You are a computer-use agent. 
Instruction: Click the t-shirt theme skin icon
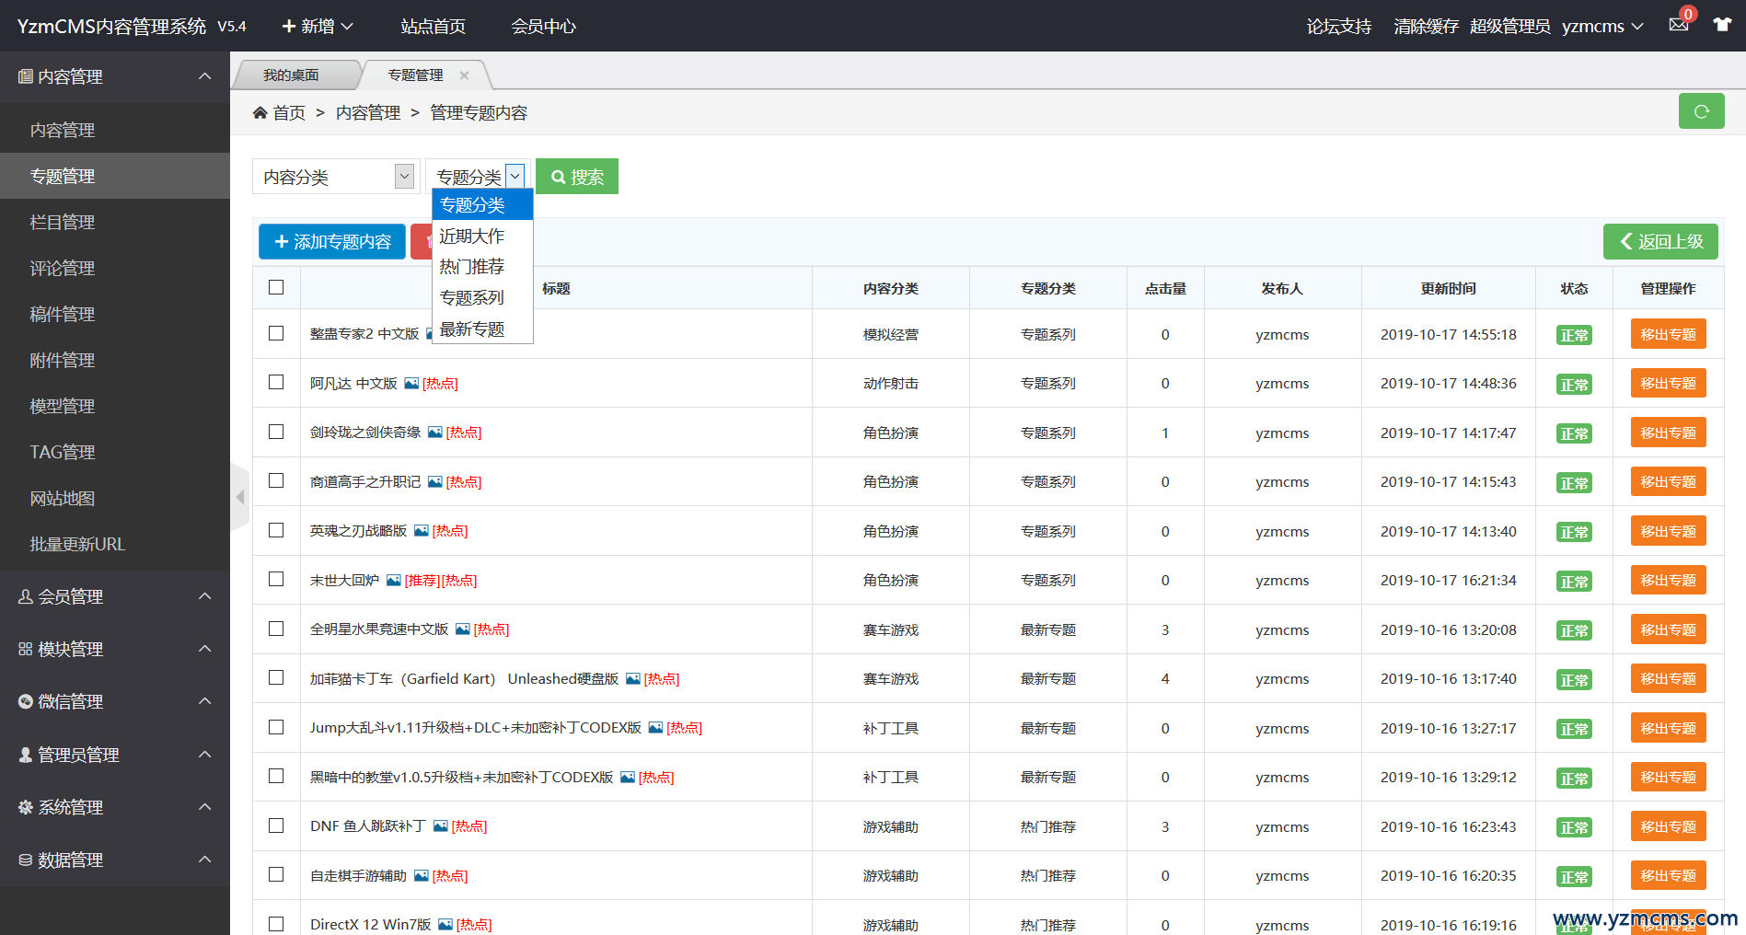pyautogui.click(x=1721, y=25)
